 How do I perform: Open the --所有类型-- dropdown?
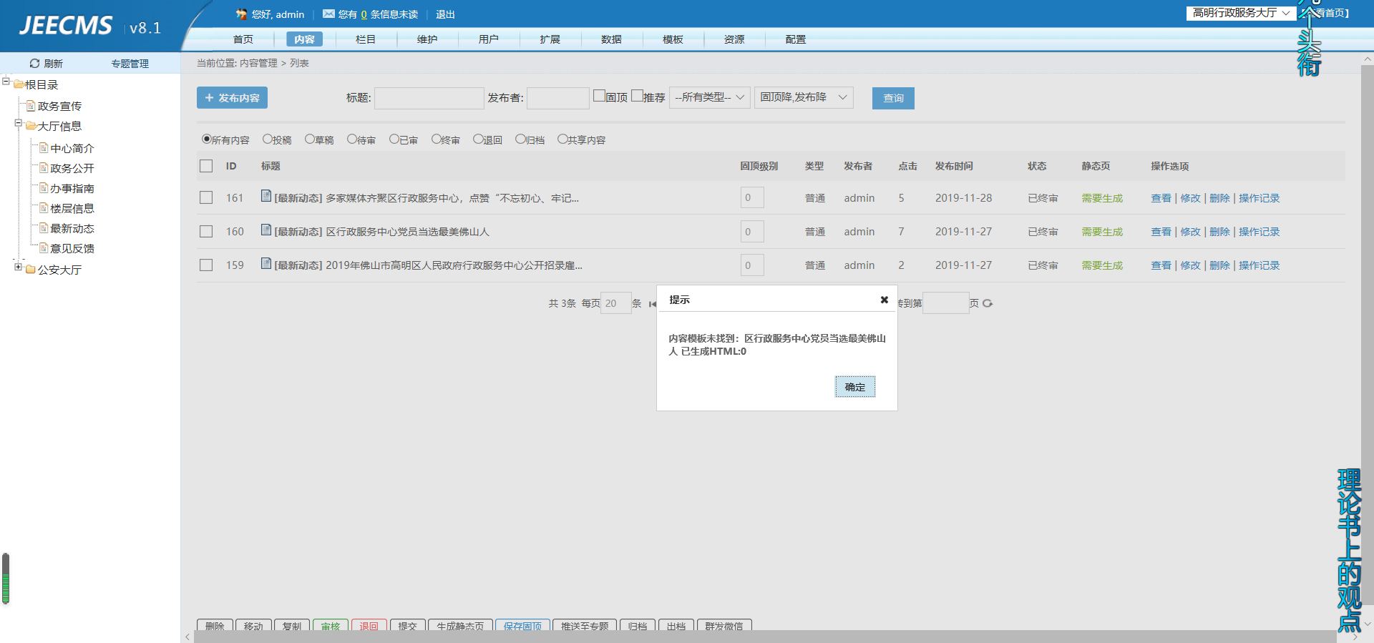point(709,97)
